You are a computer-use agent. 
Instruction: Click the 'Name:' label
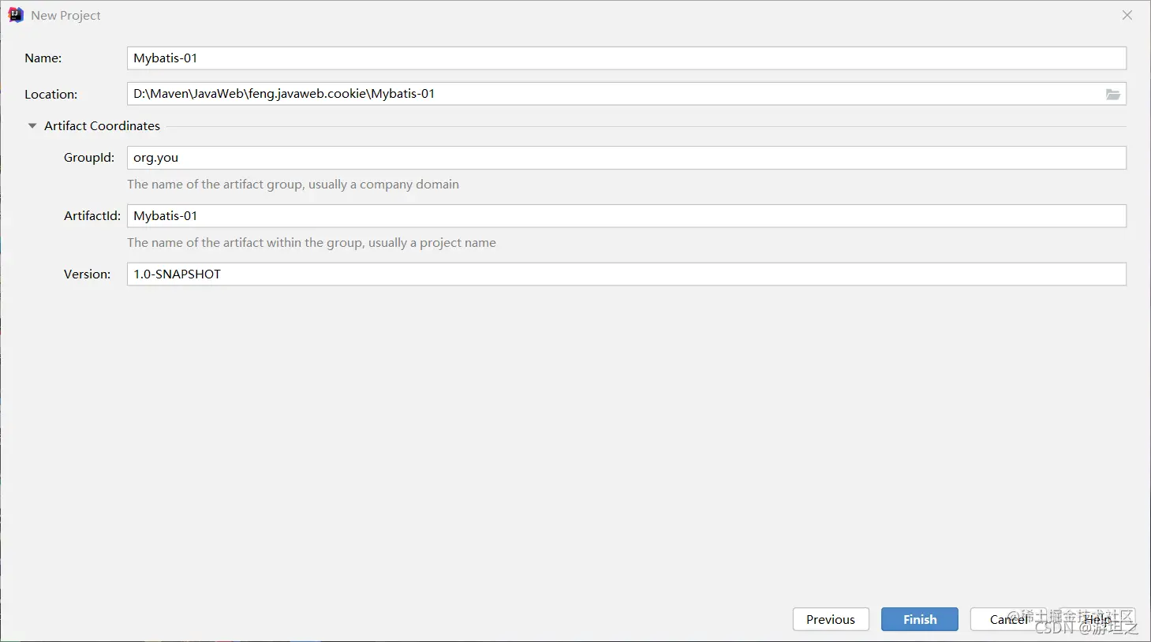click(x=43, y=58)
